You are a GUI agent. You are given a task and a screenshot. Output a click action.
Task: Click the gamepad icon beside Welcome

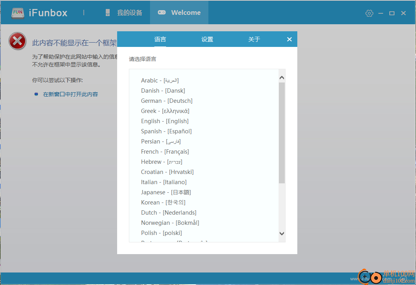(x=161, y=13)
